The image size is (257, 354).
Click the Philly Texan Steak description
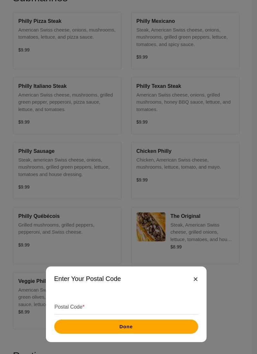pyautogui.click(x=183, y=102)
